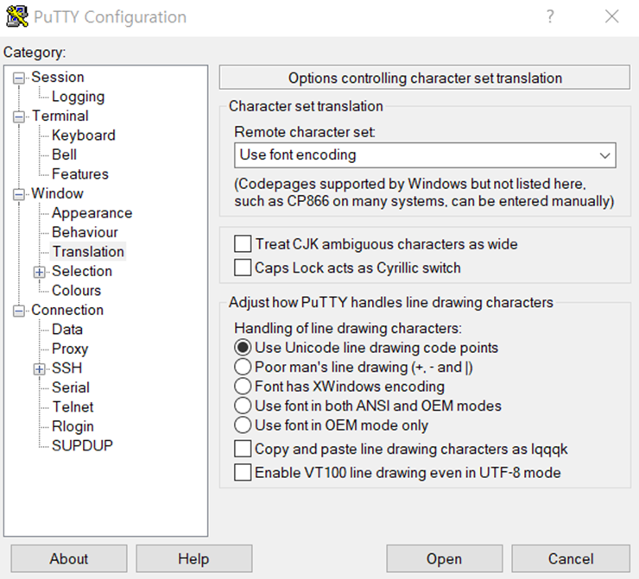This screenshot has width=639, height=579.
Task: Open Appearance settings
Action: 92,213
